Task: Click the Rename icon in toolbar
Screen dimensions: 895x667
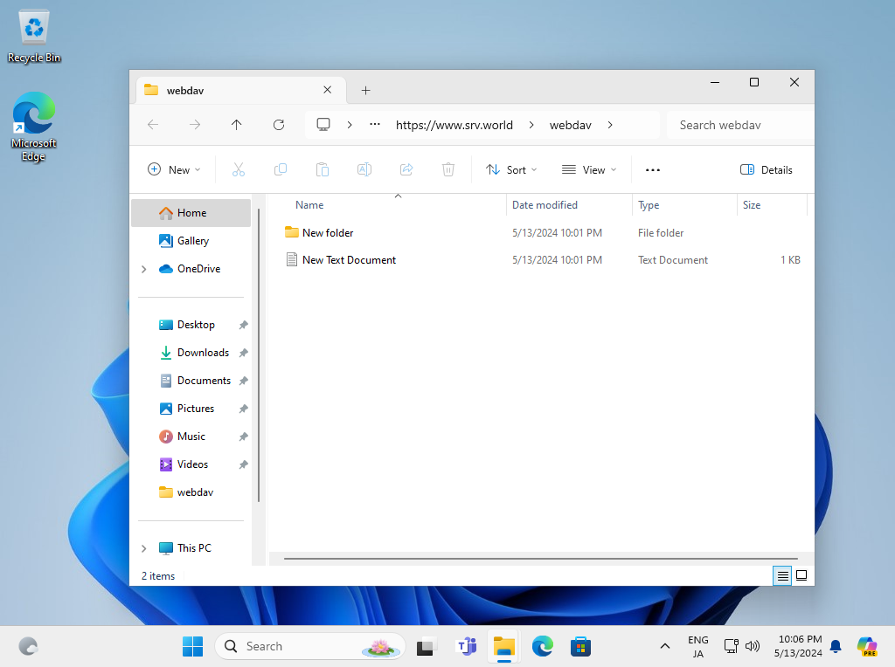Action: click(364, 170)
